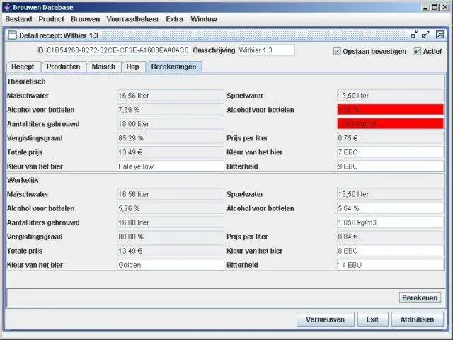Image resolution: width=453 pixels, height=340 pixels.
Task: Click the Werkelijk alcohol value 5,26 %
Action: click(x=170, y=208)
